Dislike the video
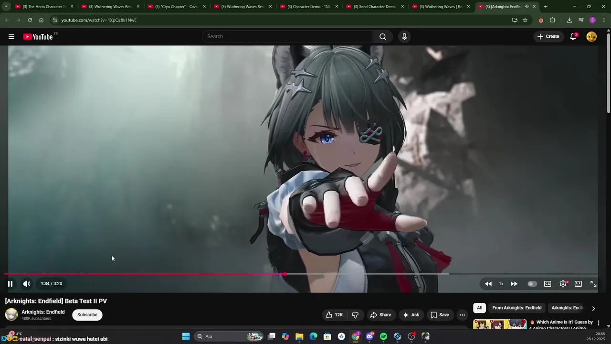The width and height of the screenshot is (611, 344). (x=355, y=315)
